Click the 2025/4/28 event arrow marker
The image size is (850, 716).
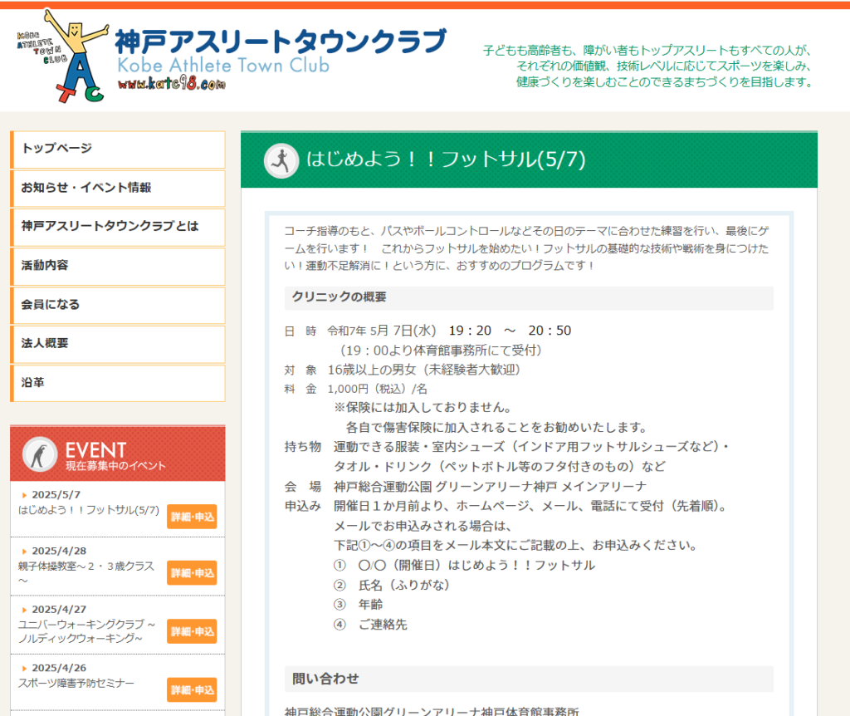pos(24,552)
